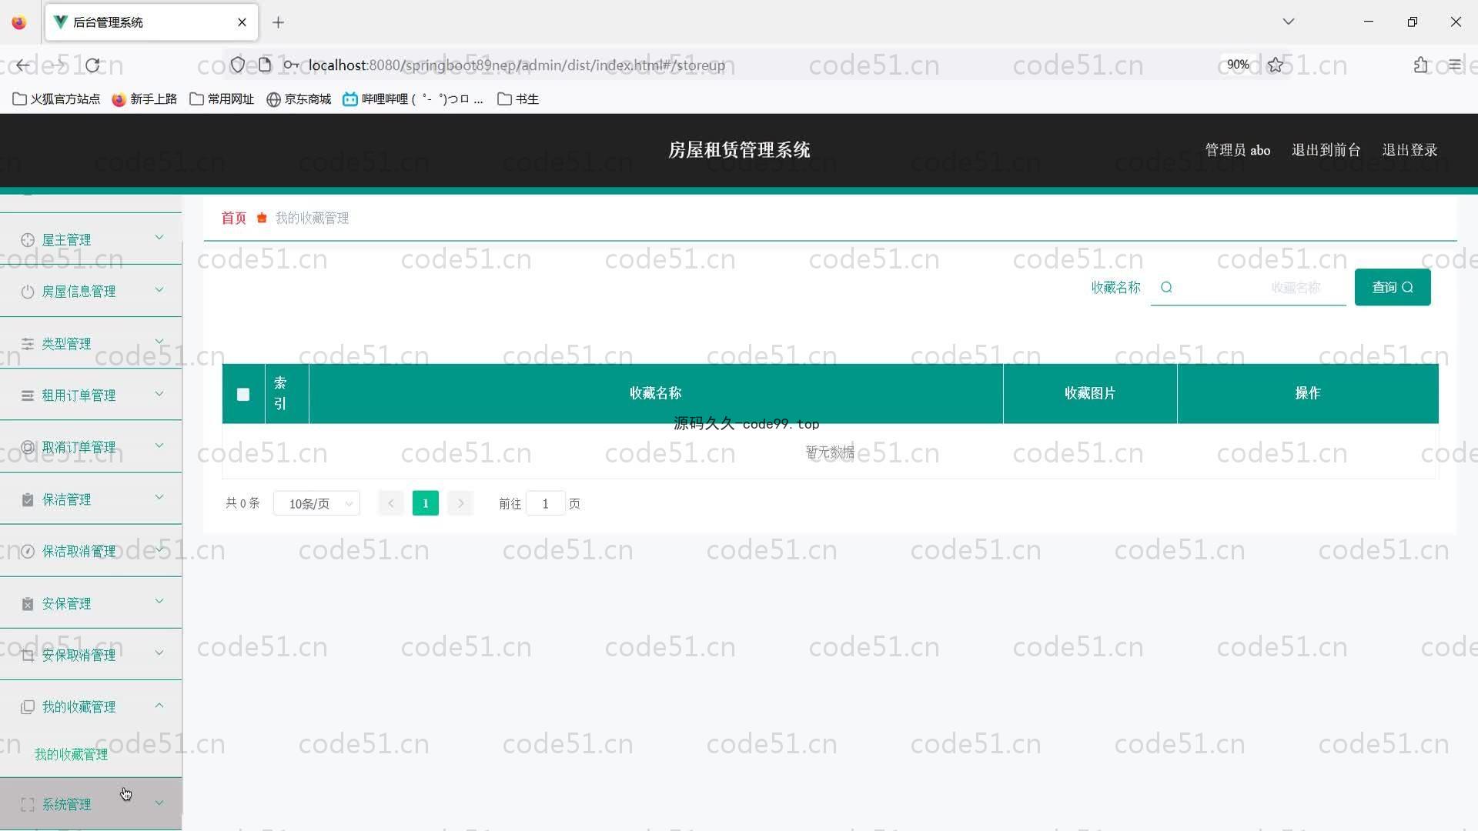Expand the 取消订单管理 menu chevron
The image size is (1478, 831).
[159, 446]
